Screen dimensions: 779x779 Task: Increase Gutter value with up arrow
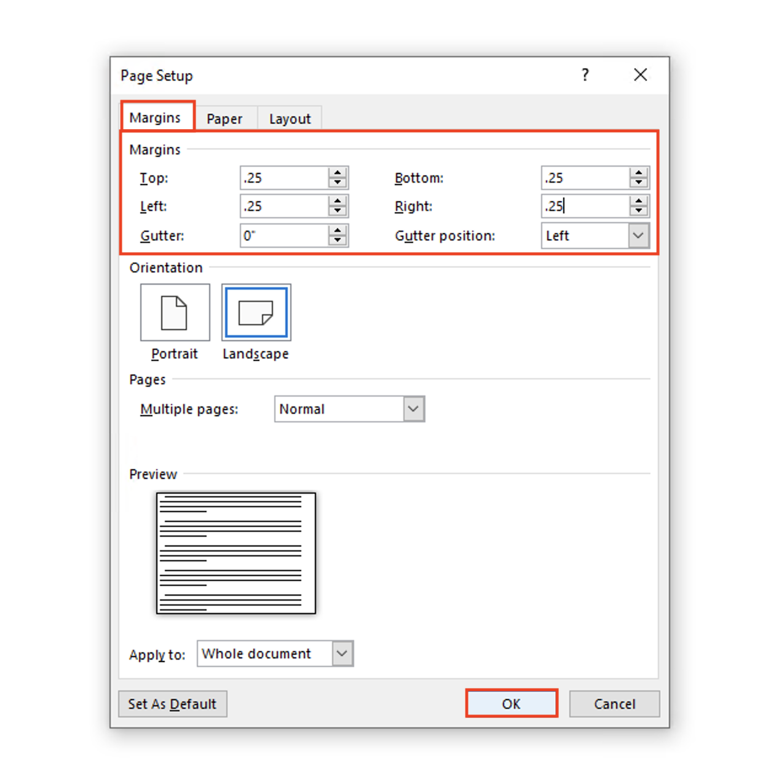pyautogui.click(x=337, y=231)
